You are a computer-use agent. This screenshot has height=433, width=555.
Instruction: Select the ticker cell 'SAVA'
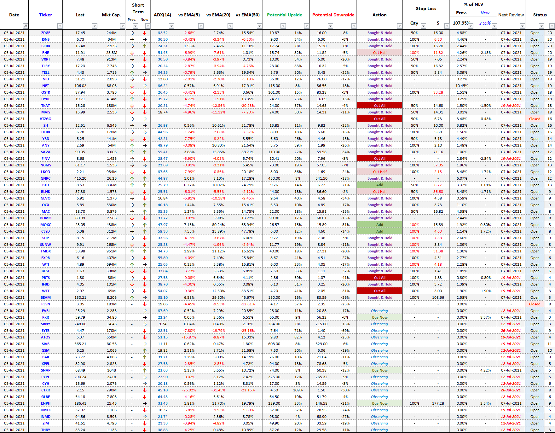click(46, 152)
